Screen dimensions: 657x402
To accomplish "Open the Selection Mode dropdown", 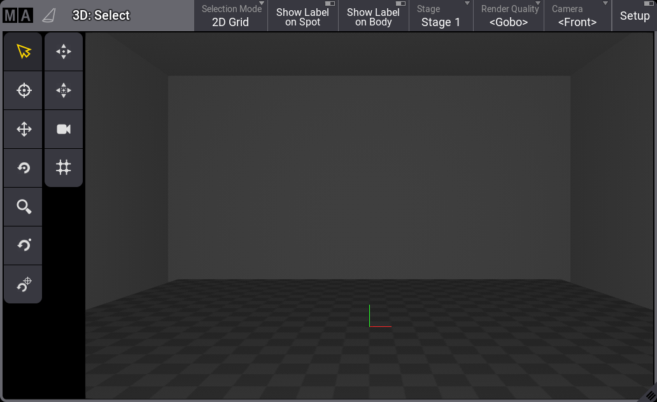I will pyautogui.click(x=230, y=16).
